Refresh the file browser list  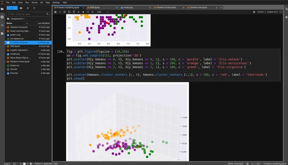pyautogui.click(x=34, y=8)
